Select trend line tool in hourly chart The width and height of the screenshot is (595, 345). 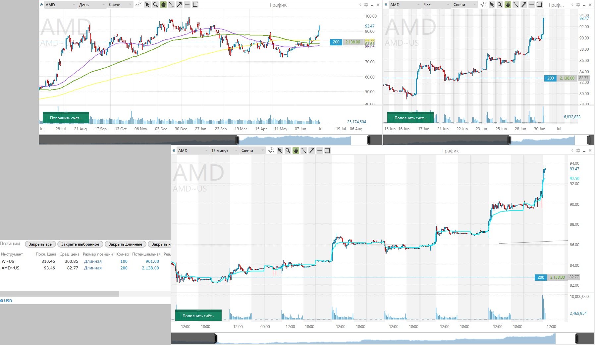516,5
